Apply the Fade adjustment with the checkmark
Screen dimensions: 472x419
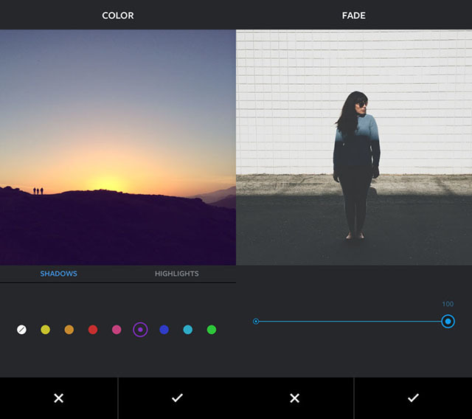coord(413,398)
